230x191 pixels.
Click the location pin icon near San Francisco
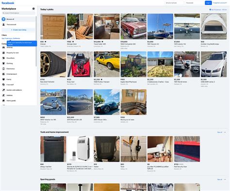pos(210,10)
